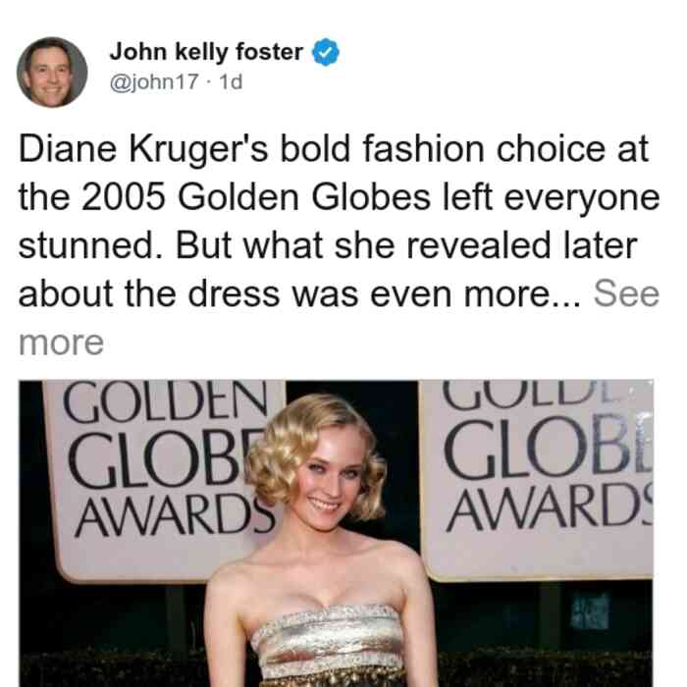This screenshot has height=687, width=687.
Task: Click the blue verified checkmark badge
Action: [x=325, y=52]
